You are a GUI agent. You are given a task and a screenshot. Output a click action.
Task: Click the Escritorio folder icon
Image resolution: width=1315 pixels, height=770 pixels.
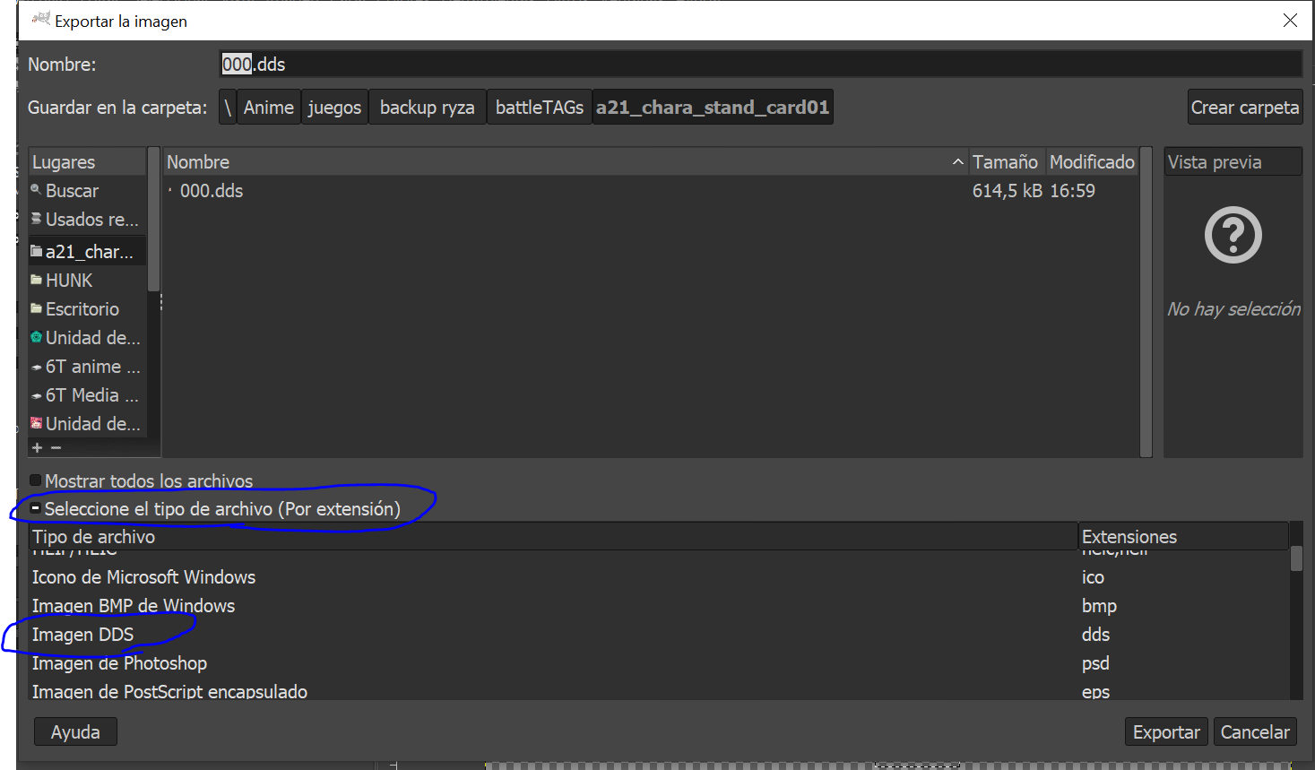36,309
